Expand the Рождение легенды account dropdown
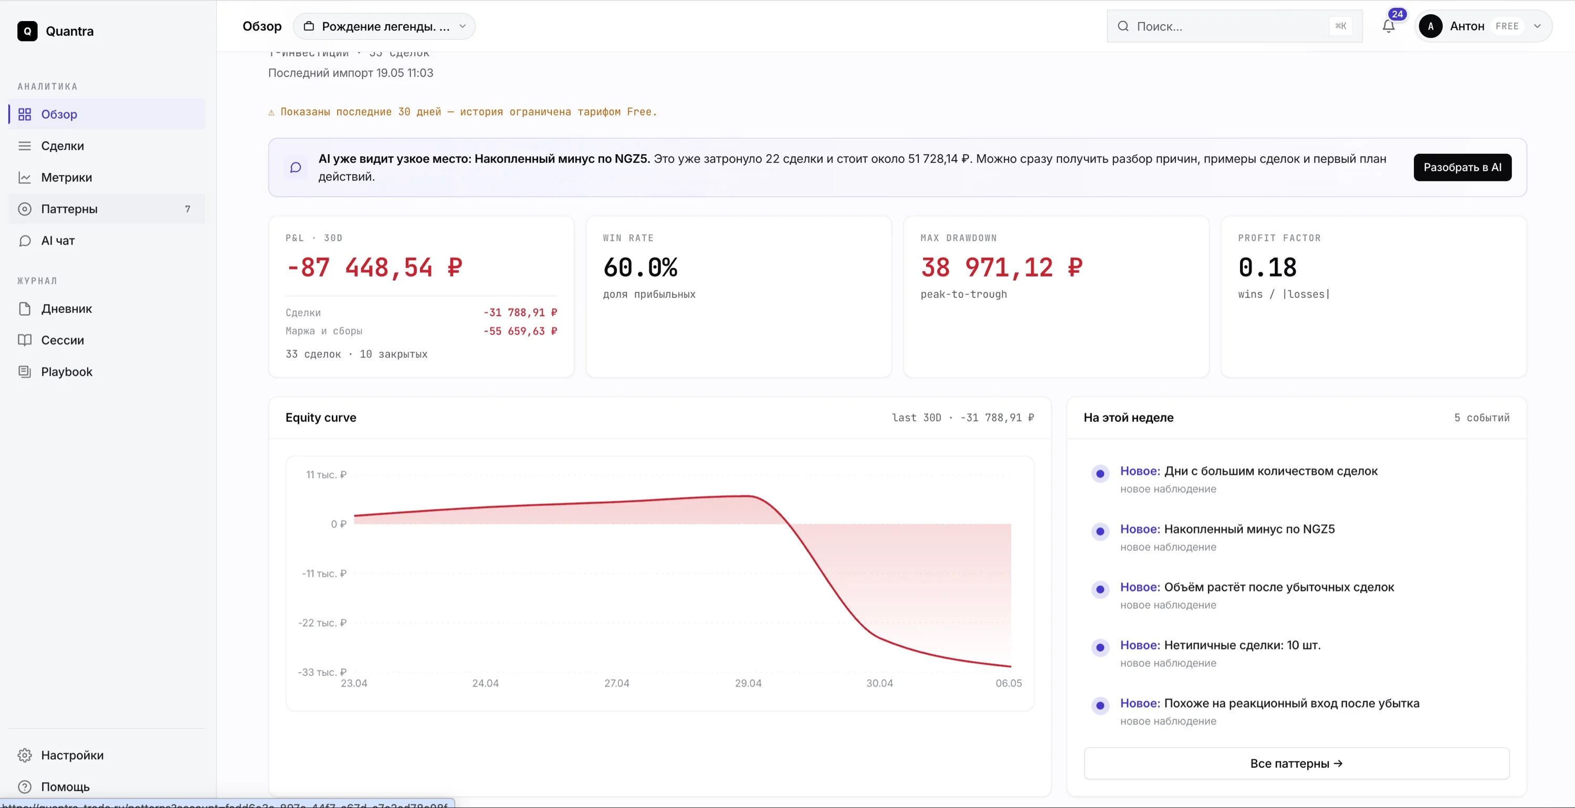This screenshot has width=1575, height=808. 384,26
